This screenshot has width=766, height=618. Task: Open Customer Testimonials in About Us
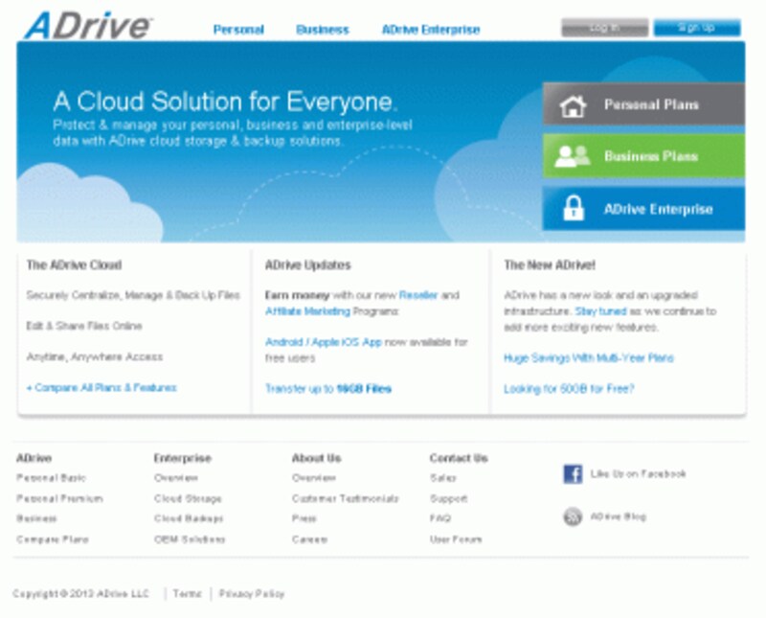pos(345,499)
